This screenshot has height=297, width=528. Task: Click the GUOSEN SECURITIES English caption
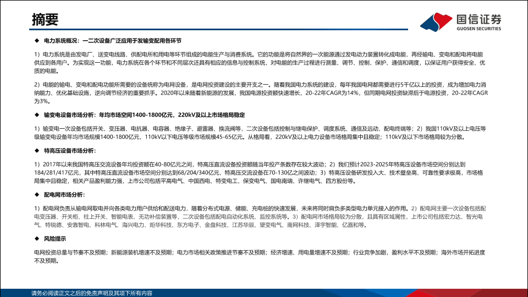click(x=479, y=29)
